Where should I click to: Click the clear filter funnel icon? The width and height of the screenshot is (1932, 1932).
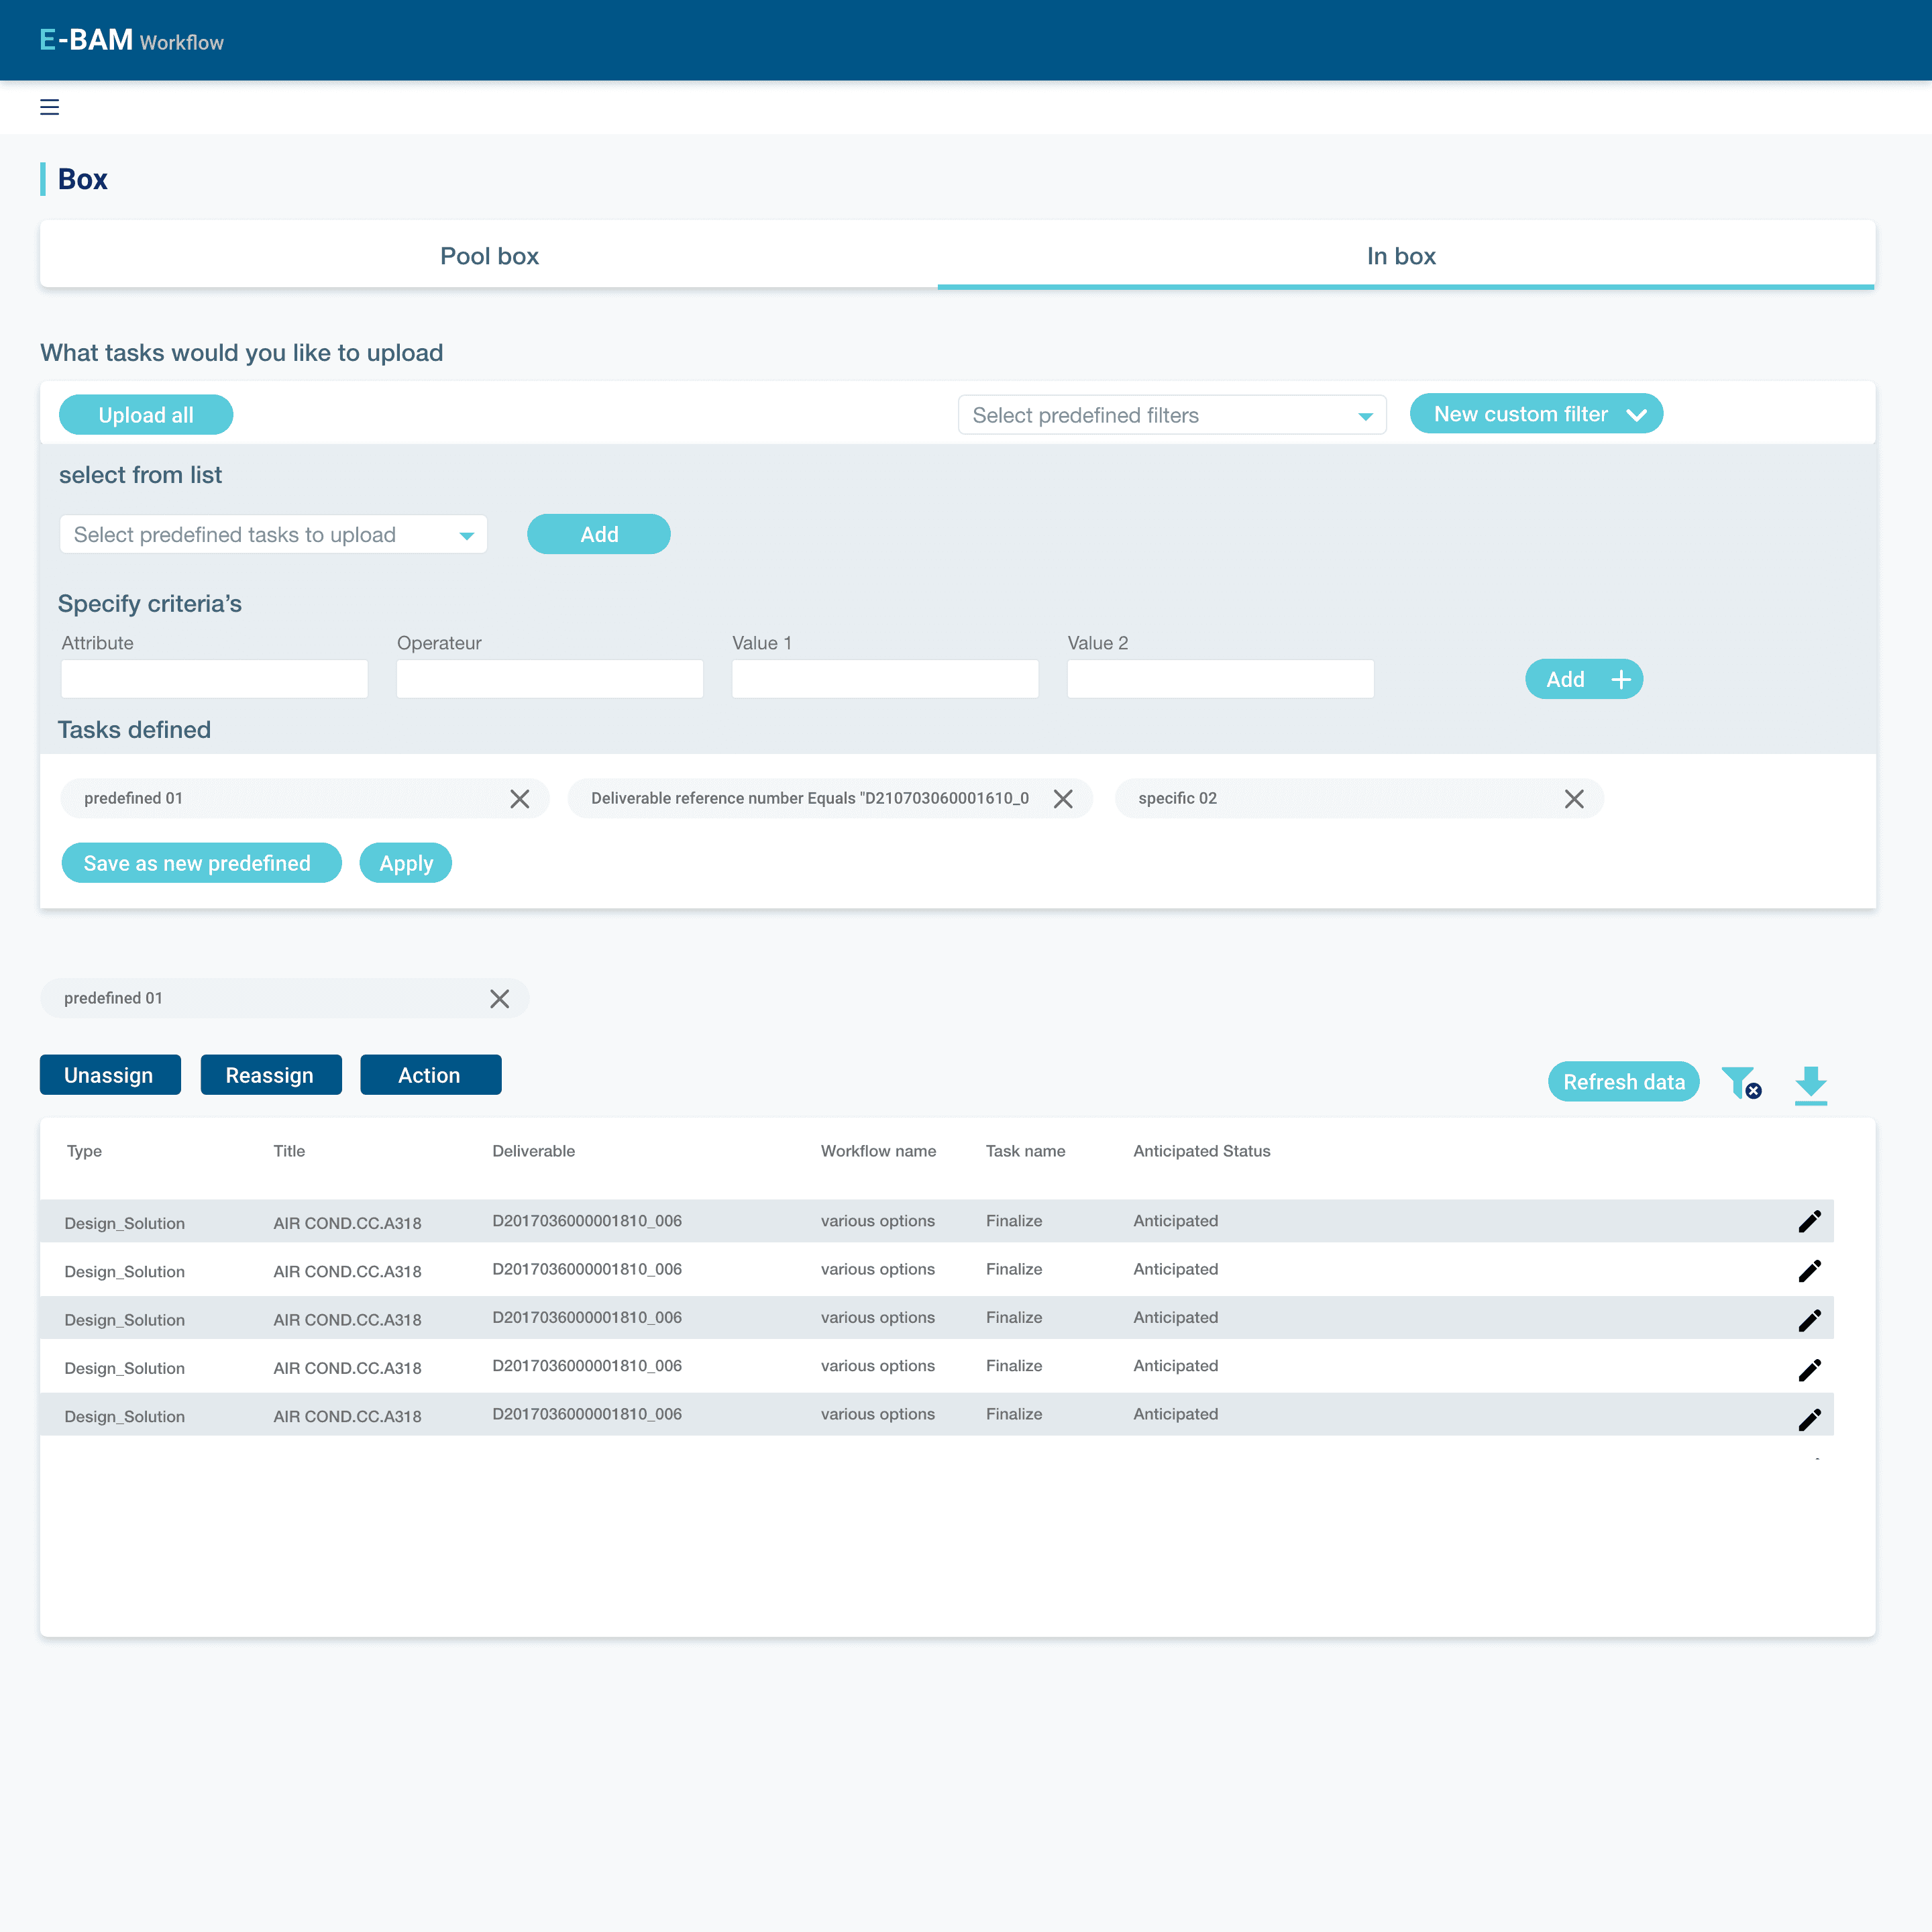1741,1082
